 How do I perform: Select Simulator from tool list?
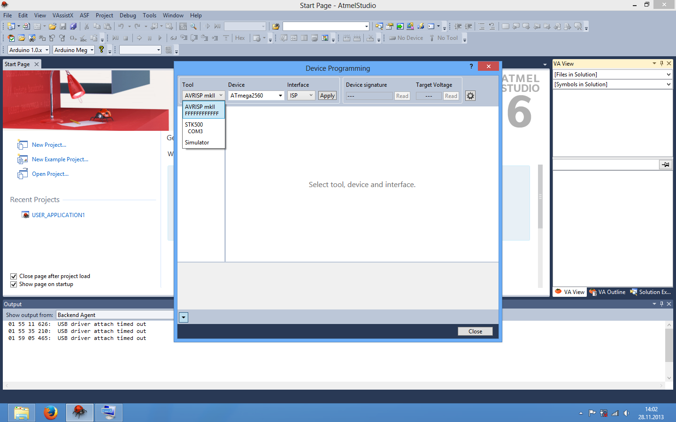click(204, 143)
